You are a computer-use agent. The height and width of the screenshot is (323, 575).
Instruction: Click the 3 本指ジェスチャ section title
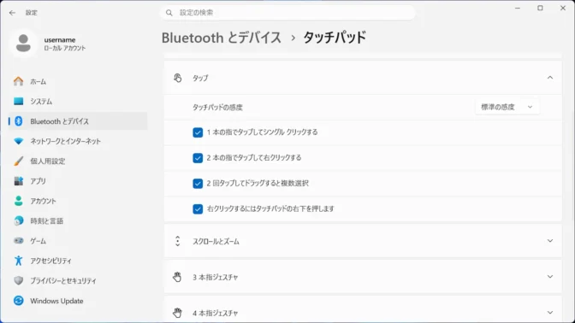216,277
